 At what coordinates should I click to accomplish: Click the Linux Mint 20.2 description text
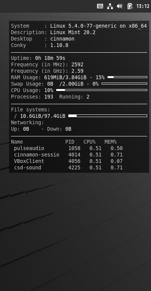click(x=73, y=33)
